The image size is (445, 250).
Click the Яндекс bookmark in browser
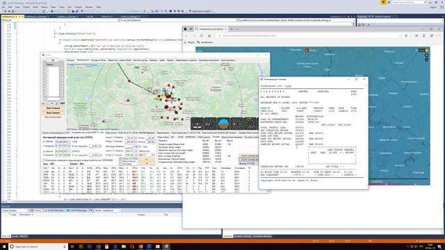[x=190, y=42]
